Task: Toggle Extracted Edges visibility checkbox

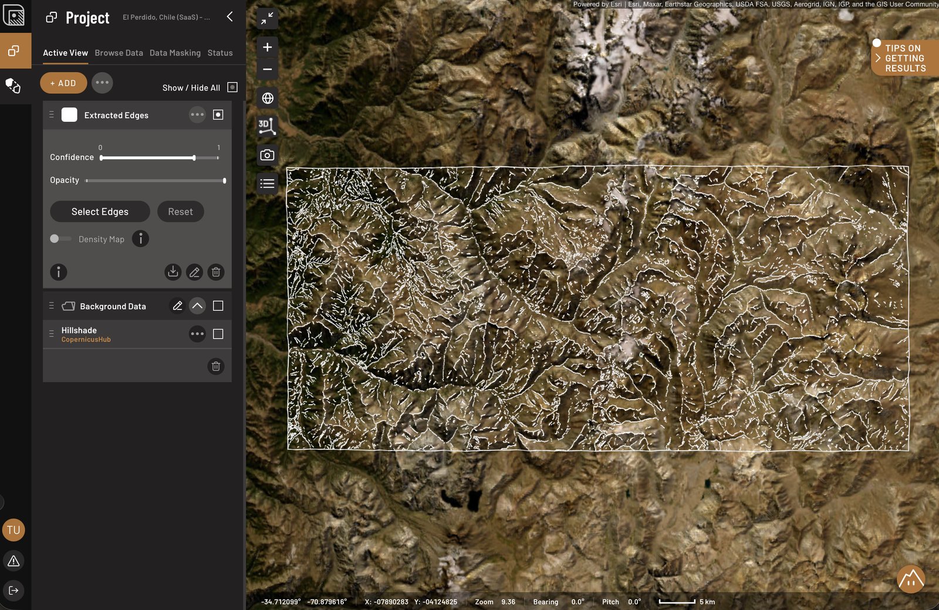Action: tap(218, 115)
